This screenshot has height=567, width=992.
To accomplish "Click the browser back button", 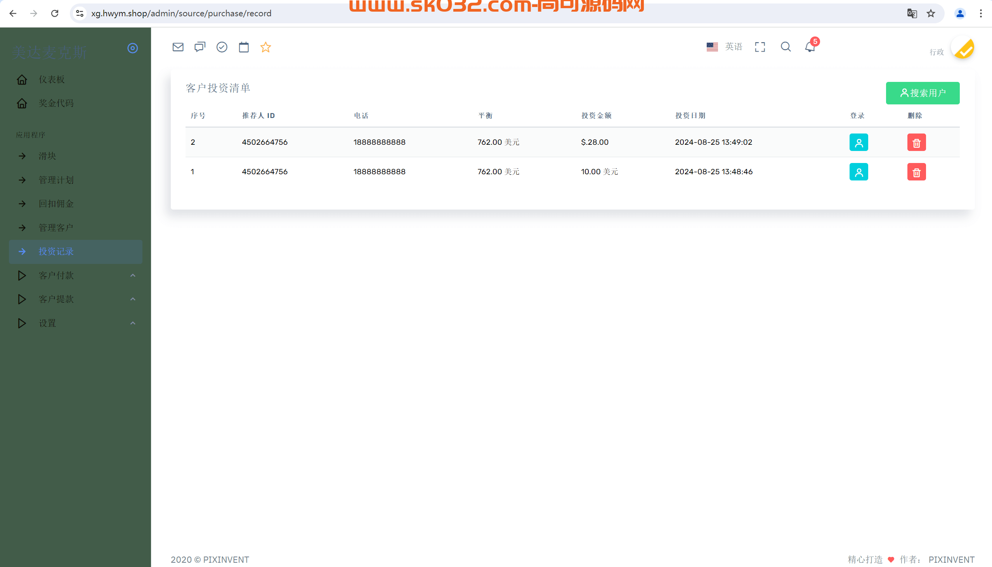I will click(x=13, y=14).
